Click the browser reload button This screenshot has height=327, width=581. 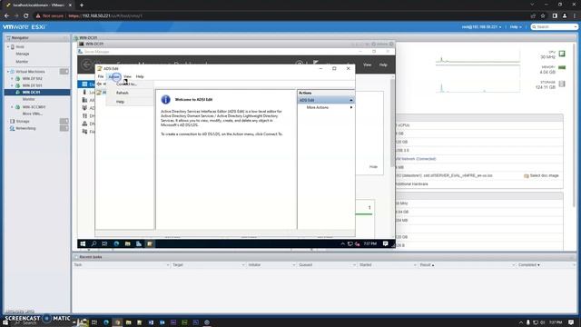click(x=26, y=16)
